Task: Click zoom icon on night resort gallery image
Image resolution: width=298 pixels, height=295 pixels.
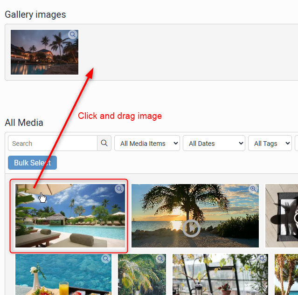Action: pos(72,34)
